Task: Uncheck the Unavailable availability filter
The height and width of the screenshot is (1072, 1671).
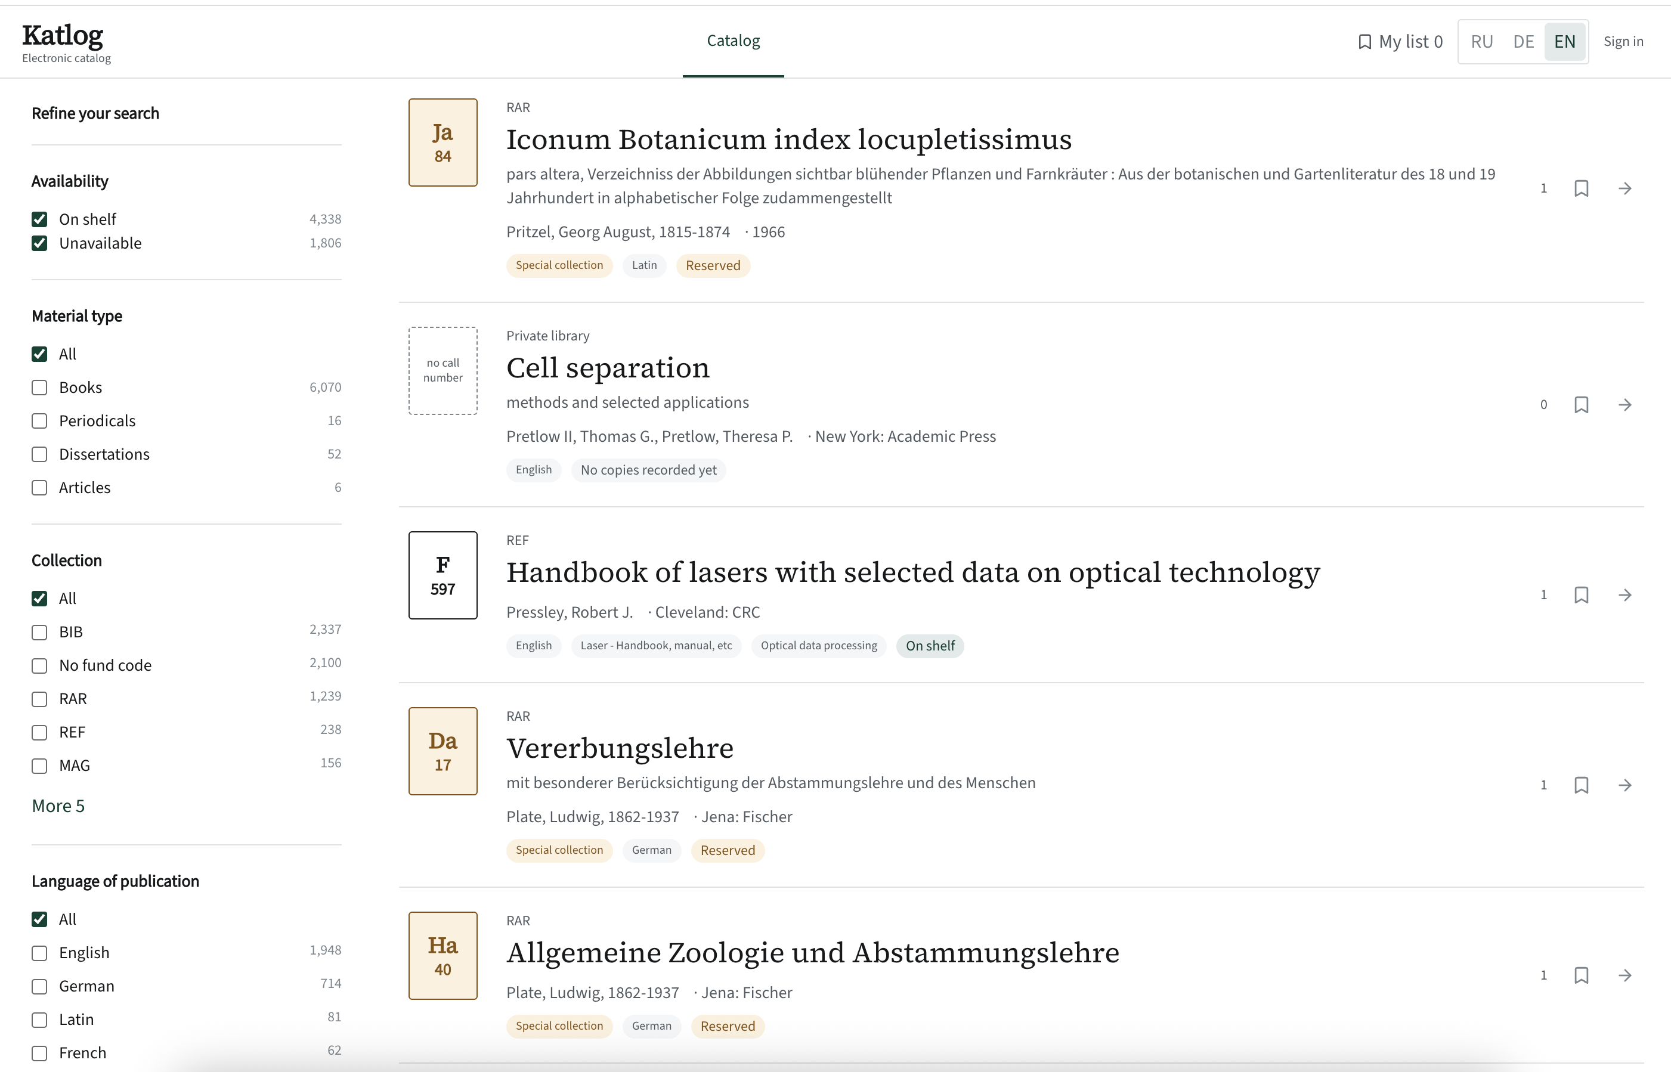Action: [40, 244]
